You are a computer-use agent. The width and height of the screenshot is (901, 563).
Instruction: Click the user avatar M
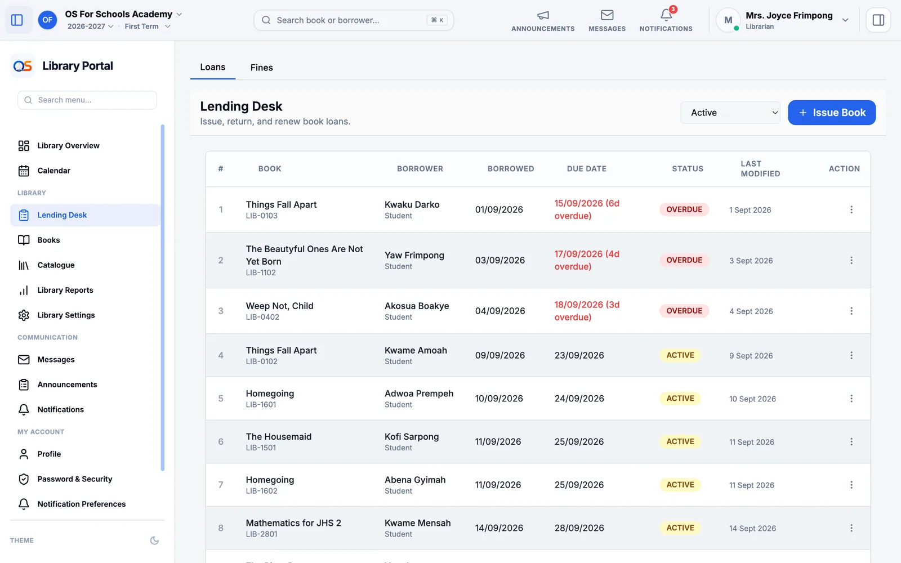[728, 20]
